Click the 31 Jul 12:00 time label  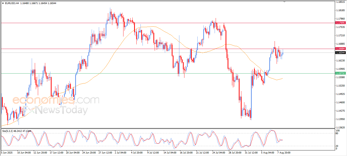[251, 153]
